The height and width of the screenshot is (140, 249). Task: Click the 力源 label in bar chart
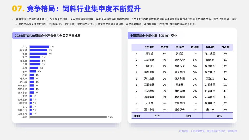(25, 64)
